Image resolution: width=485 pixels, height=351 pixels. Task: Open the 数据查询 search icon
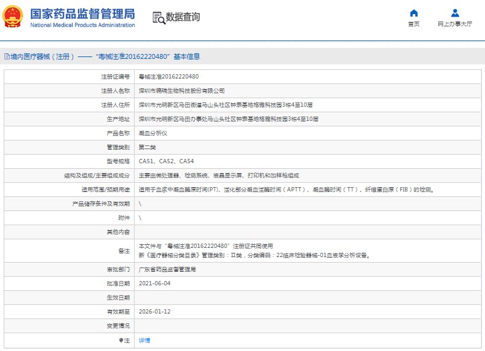[x=159, y=18]
